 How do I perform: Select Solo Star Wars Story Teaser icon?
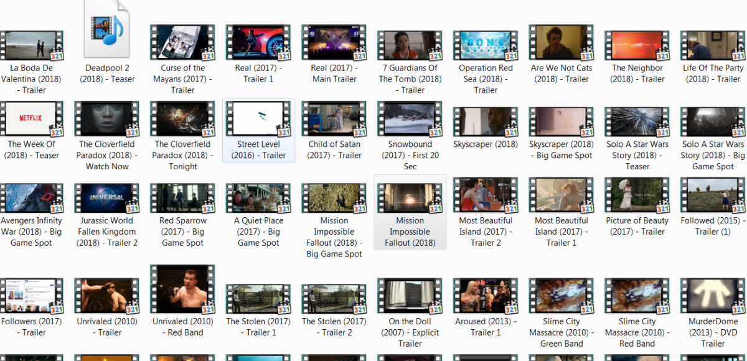coord(638,123)
